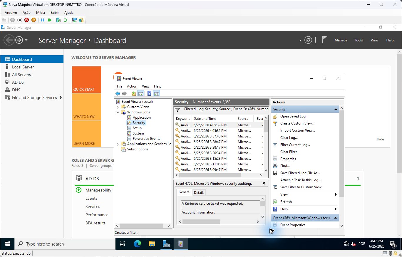Screen dimensions: 402x257
Task: Click the blue Help icon in Event Viewer toolbar
Action: [x=149, y=94]
